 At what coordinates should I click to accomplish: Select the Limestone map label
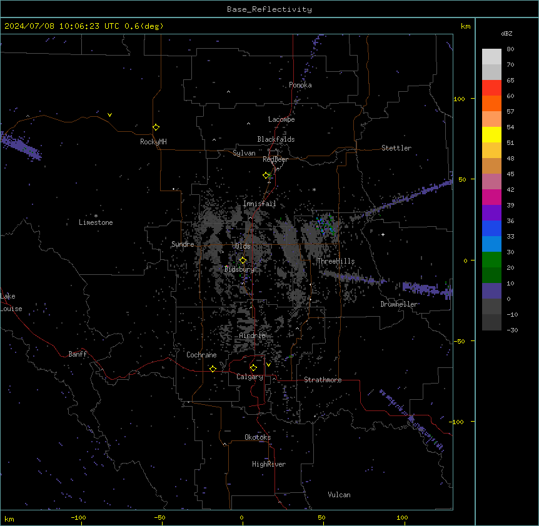click(x=96, y=222)
